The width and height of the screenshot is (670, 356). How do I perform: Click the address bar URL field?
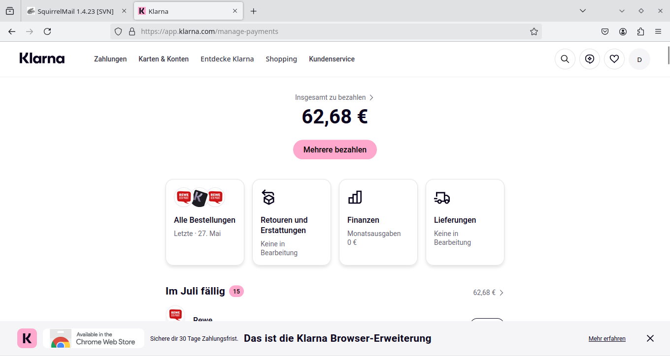tap(325, 31)
